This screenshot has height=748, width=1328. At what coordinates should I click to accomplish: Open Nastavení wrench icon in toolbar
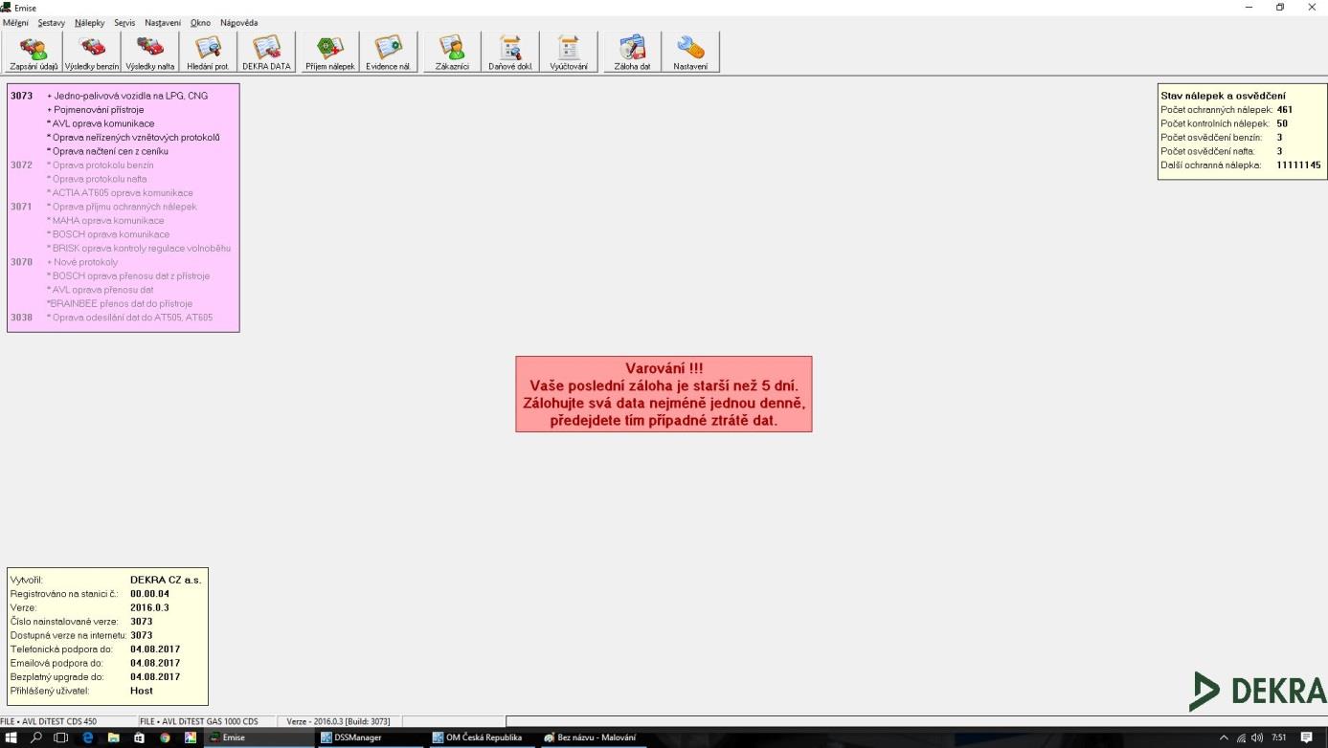click(690, 53)
